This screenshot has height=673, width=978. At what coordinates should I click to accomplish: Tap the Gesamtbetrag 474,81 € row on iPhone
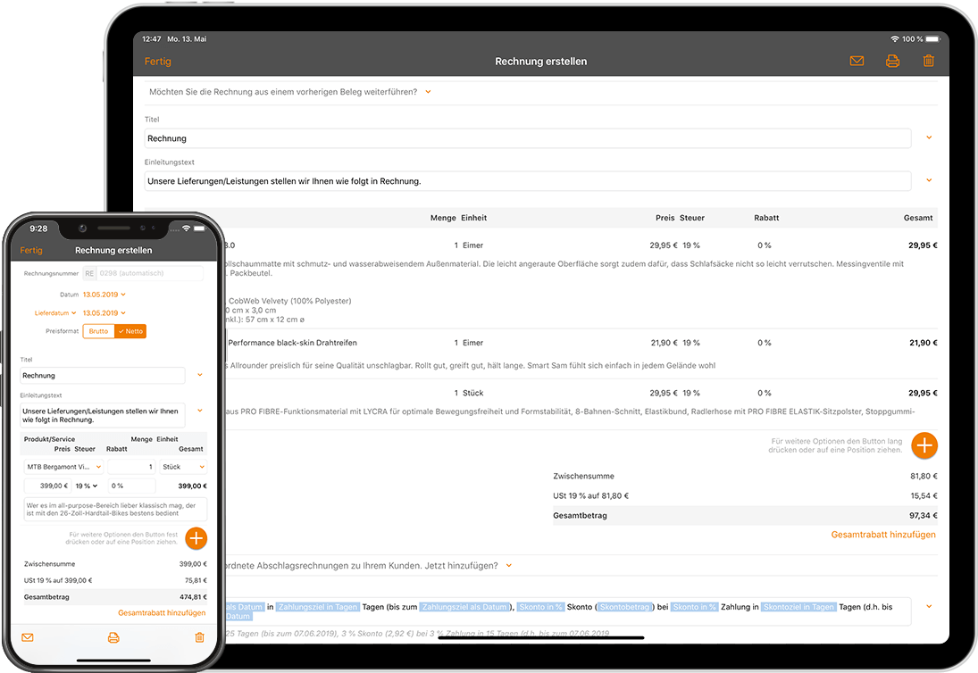pyautogui.click(x=115, y=597)
